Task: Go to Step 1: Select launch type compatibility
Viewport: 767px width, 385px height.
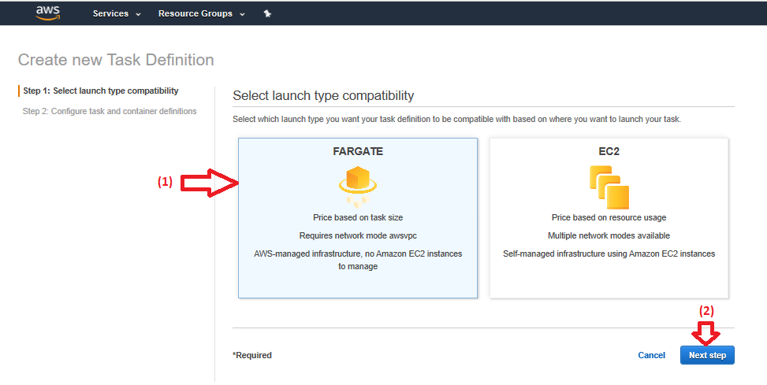Action: click(x=100, y=91)
